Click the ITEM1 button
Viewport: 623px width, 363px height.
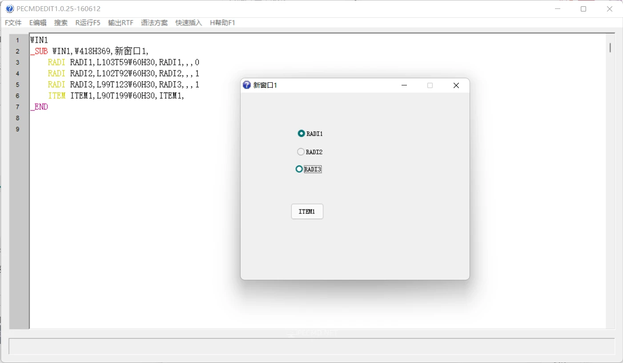(x=307, y=212)
